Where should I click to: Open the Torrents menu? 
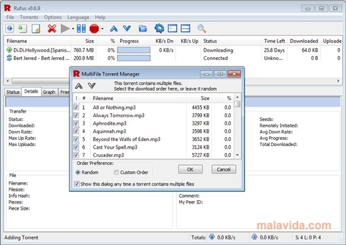click(x=29, y=17)
